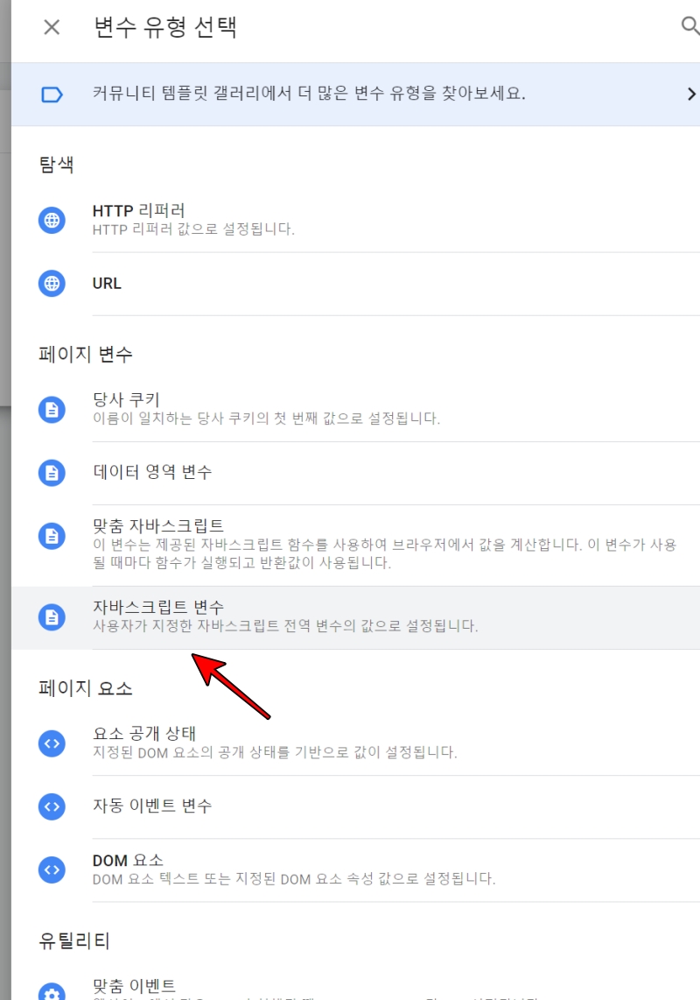
Task: Click the 자바스크립트 변수 document icon
Action: 52,616
